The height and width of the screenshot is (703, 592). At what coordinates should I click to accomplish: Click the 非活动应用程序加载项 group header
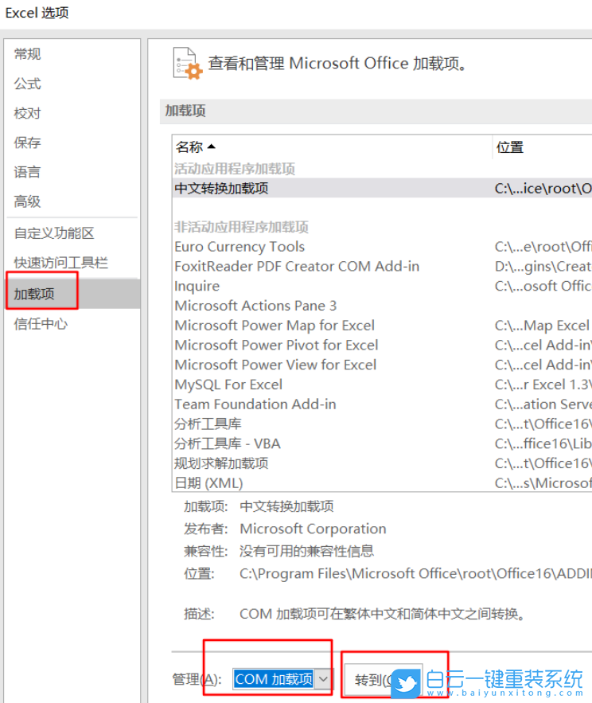[x=241, y=228]
